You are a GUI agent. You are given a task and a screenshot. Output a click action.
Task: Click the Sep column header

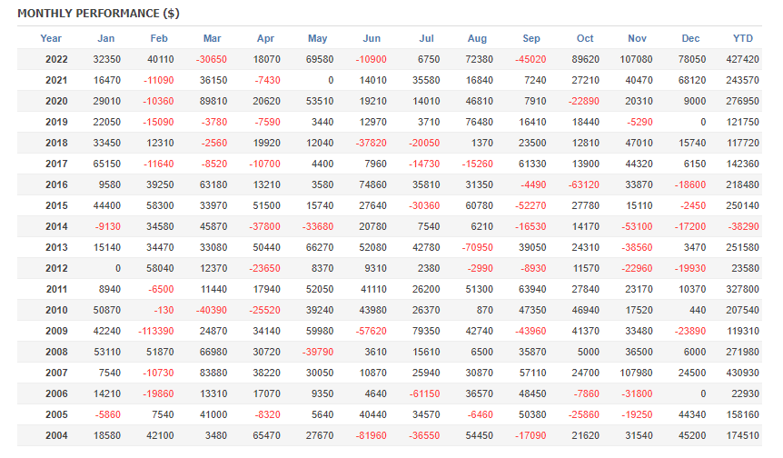[531, 38]
